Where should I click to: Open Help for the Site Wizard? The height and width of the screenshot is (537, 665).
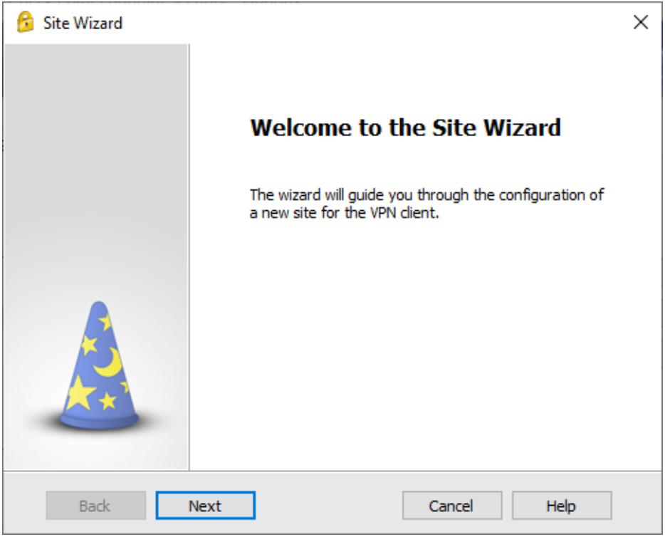562,506
